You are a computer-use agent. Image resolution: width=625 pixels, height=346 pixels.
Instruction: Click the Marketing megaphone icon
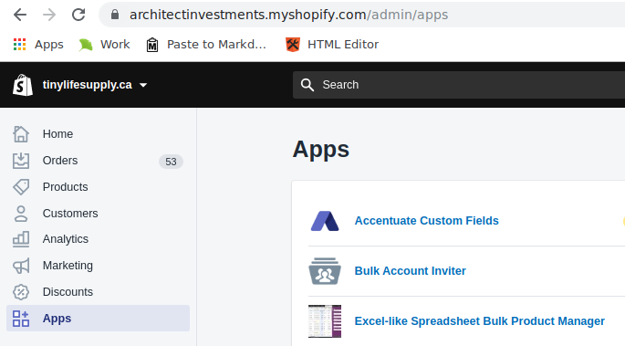[x=21, y=266]
